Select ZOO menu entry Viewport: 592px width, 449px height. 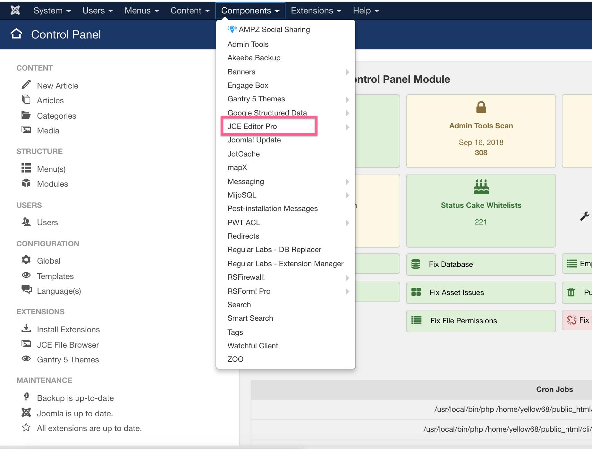tap(235, 359)
